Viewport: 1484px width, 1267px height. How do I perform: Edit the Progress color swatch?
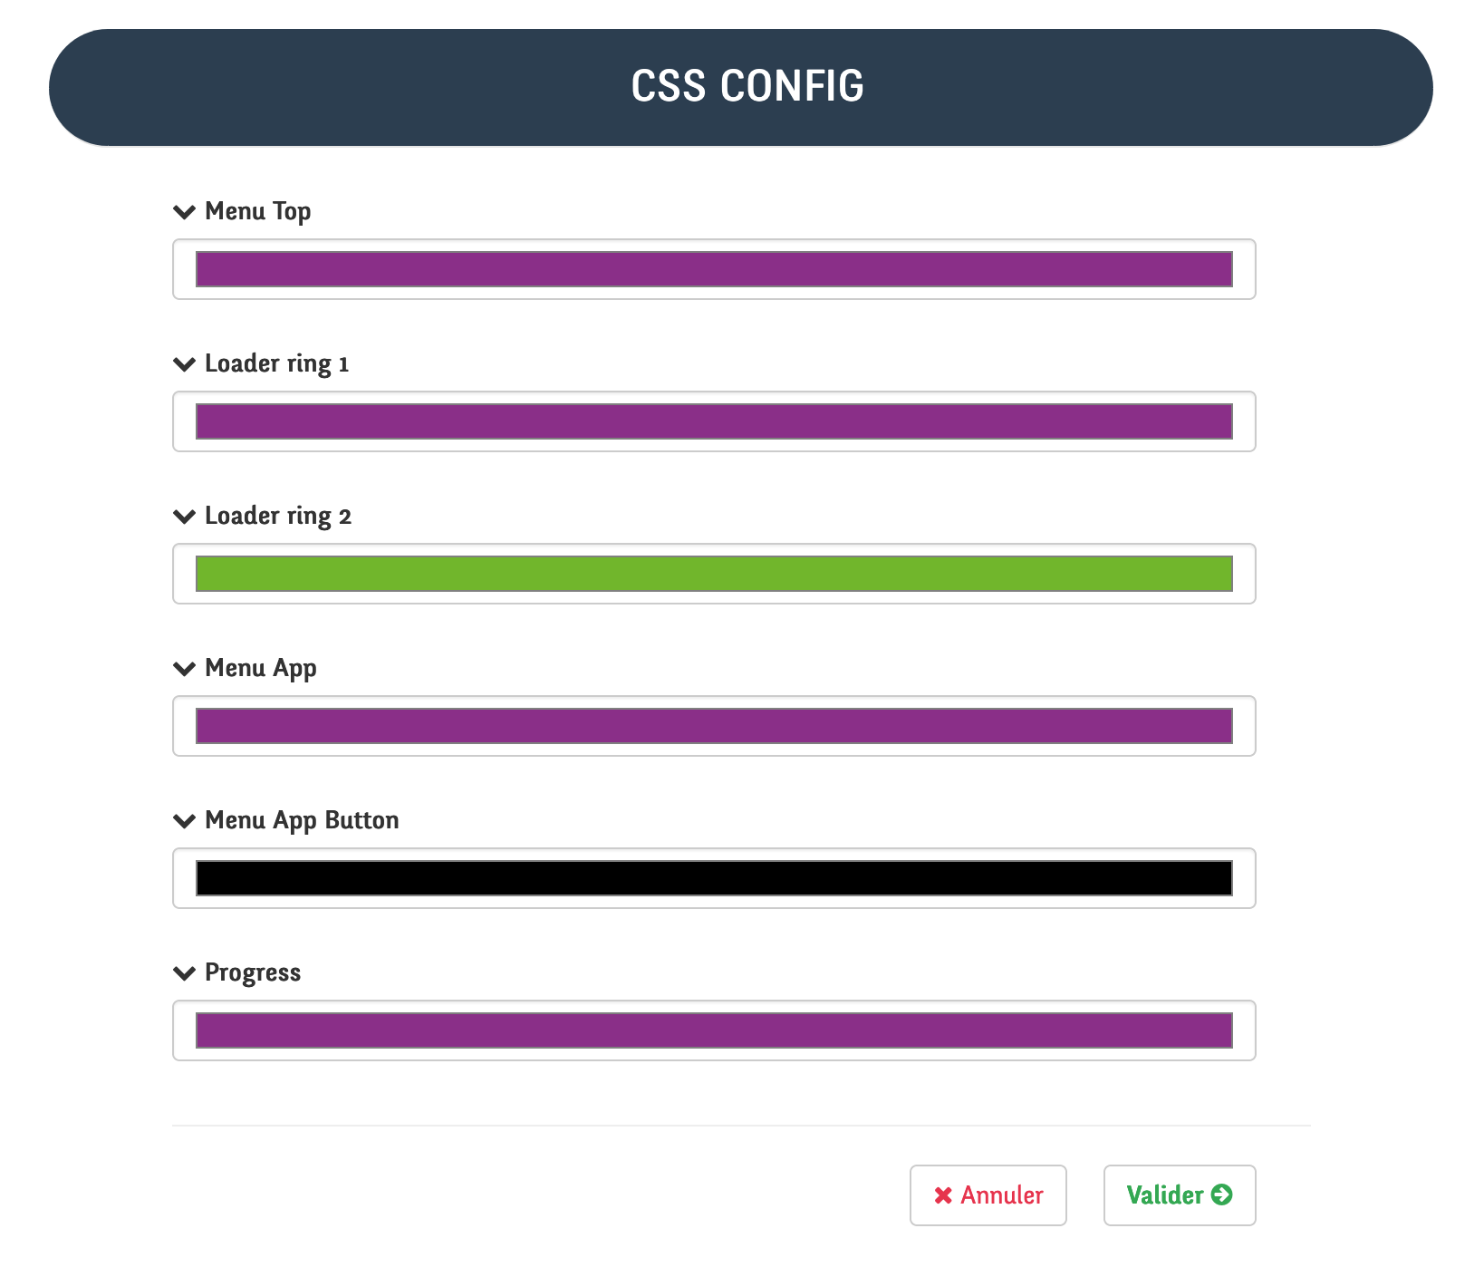click(x=714, y=1030)
